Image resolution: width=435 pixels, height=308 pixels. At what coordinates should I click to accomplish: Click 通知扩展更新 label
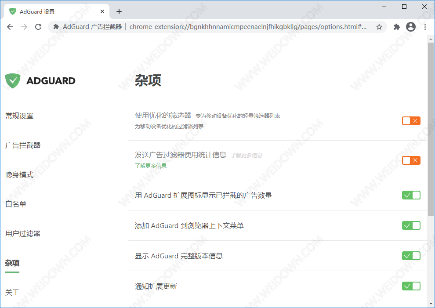pyautogui.click(x=156, y=286)
